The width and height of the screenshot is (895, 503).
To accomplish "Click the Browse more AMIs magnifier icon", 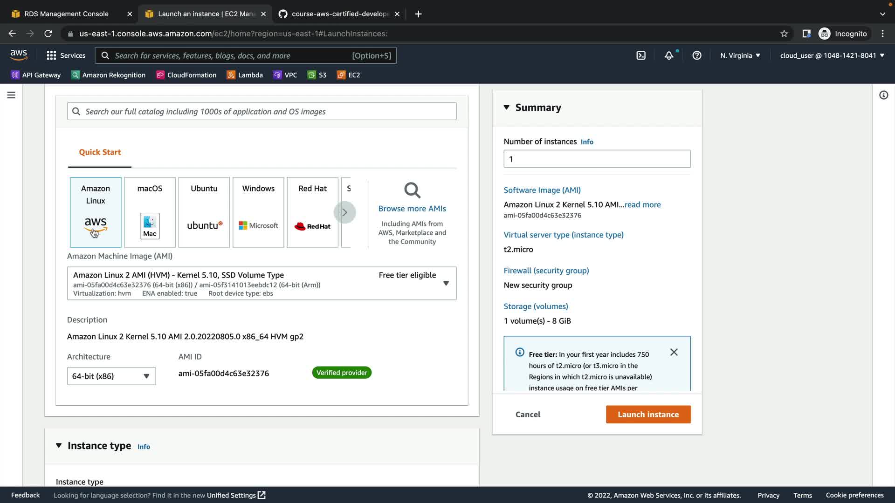I will point(412,190).
